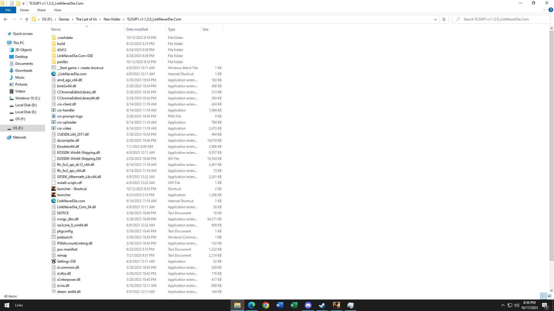Open Discord from the taskbar

point(308,305)
